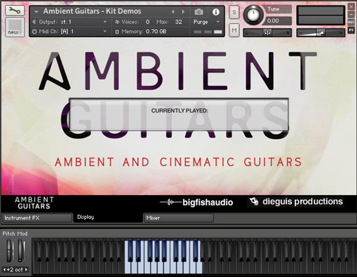
Task: Click the Mod wheel
Action: (x=21, y=251)
